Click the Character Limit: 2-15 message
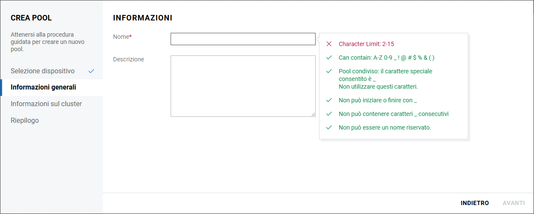The image size is (534, 214). click(x=369, y=44)
